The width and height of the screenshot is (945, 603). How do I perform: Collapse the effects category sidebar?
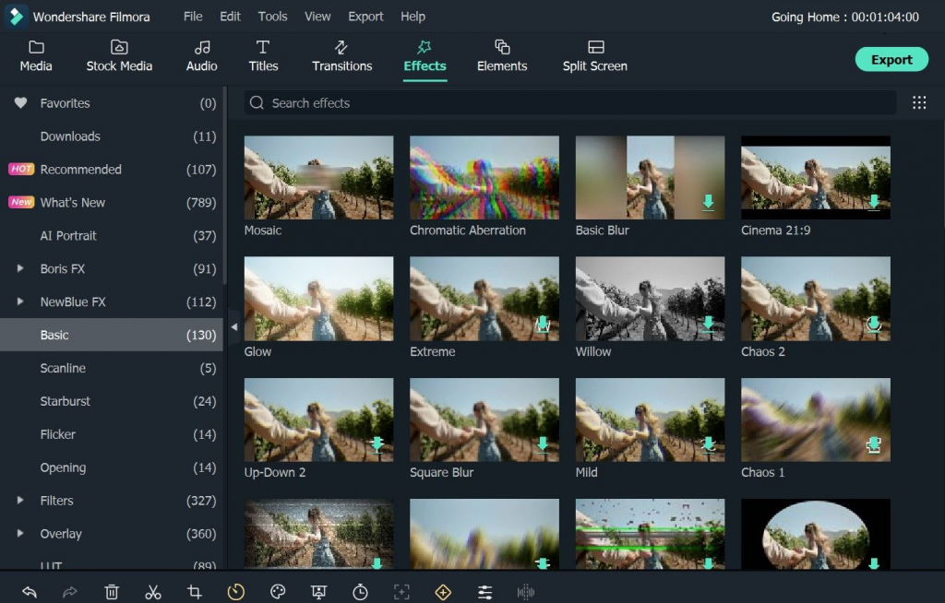[234, 327]
